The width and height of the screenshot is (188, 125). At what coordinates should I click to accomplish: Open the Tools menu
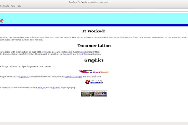[x=13, y=6]
